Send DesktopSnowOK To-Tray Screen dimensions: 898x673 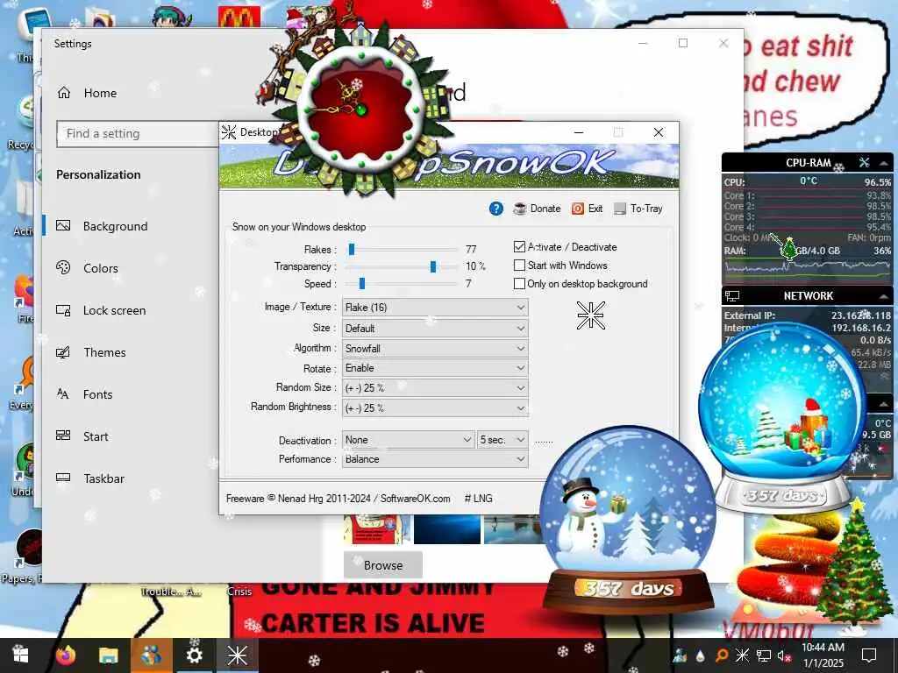[638, 209]
